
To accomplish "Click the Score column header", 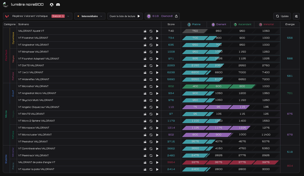I will 171,25.
